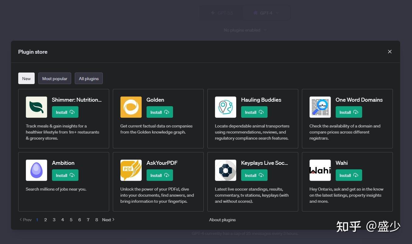Click the Ambition purple egg icon
The height and width of the screenshot is (244, 412).
click(x=36, y=170)
